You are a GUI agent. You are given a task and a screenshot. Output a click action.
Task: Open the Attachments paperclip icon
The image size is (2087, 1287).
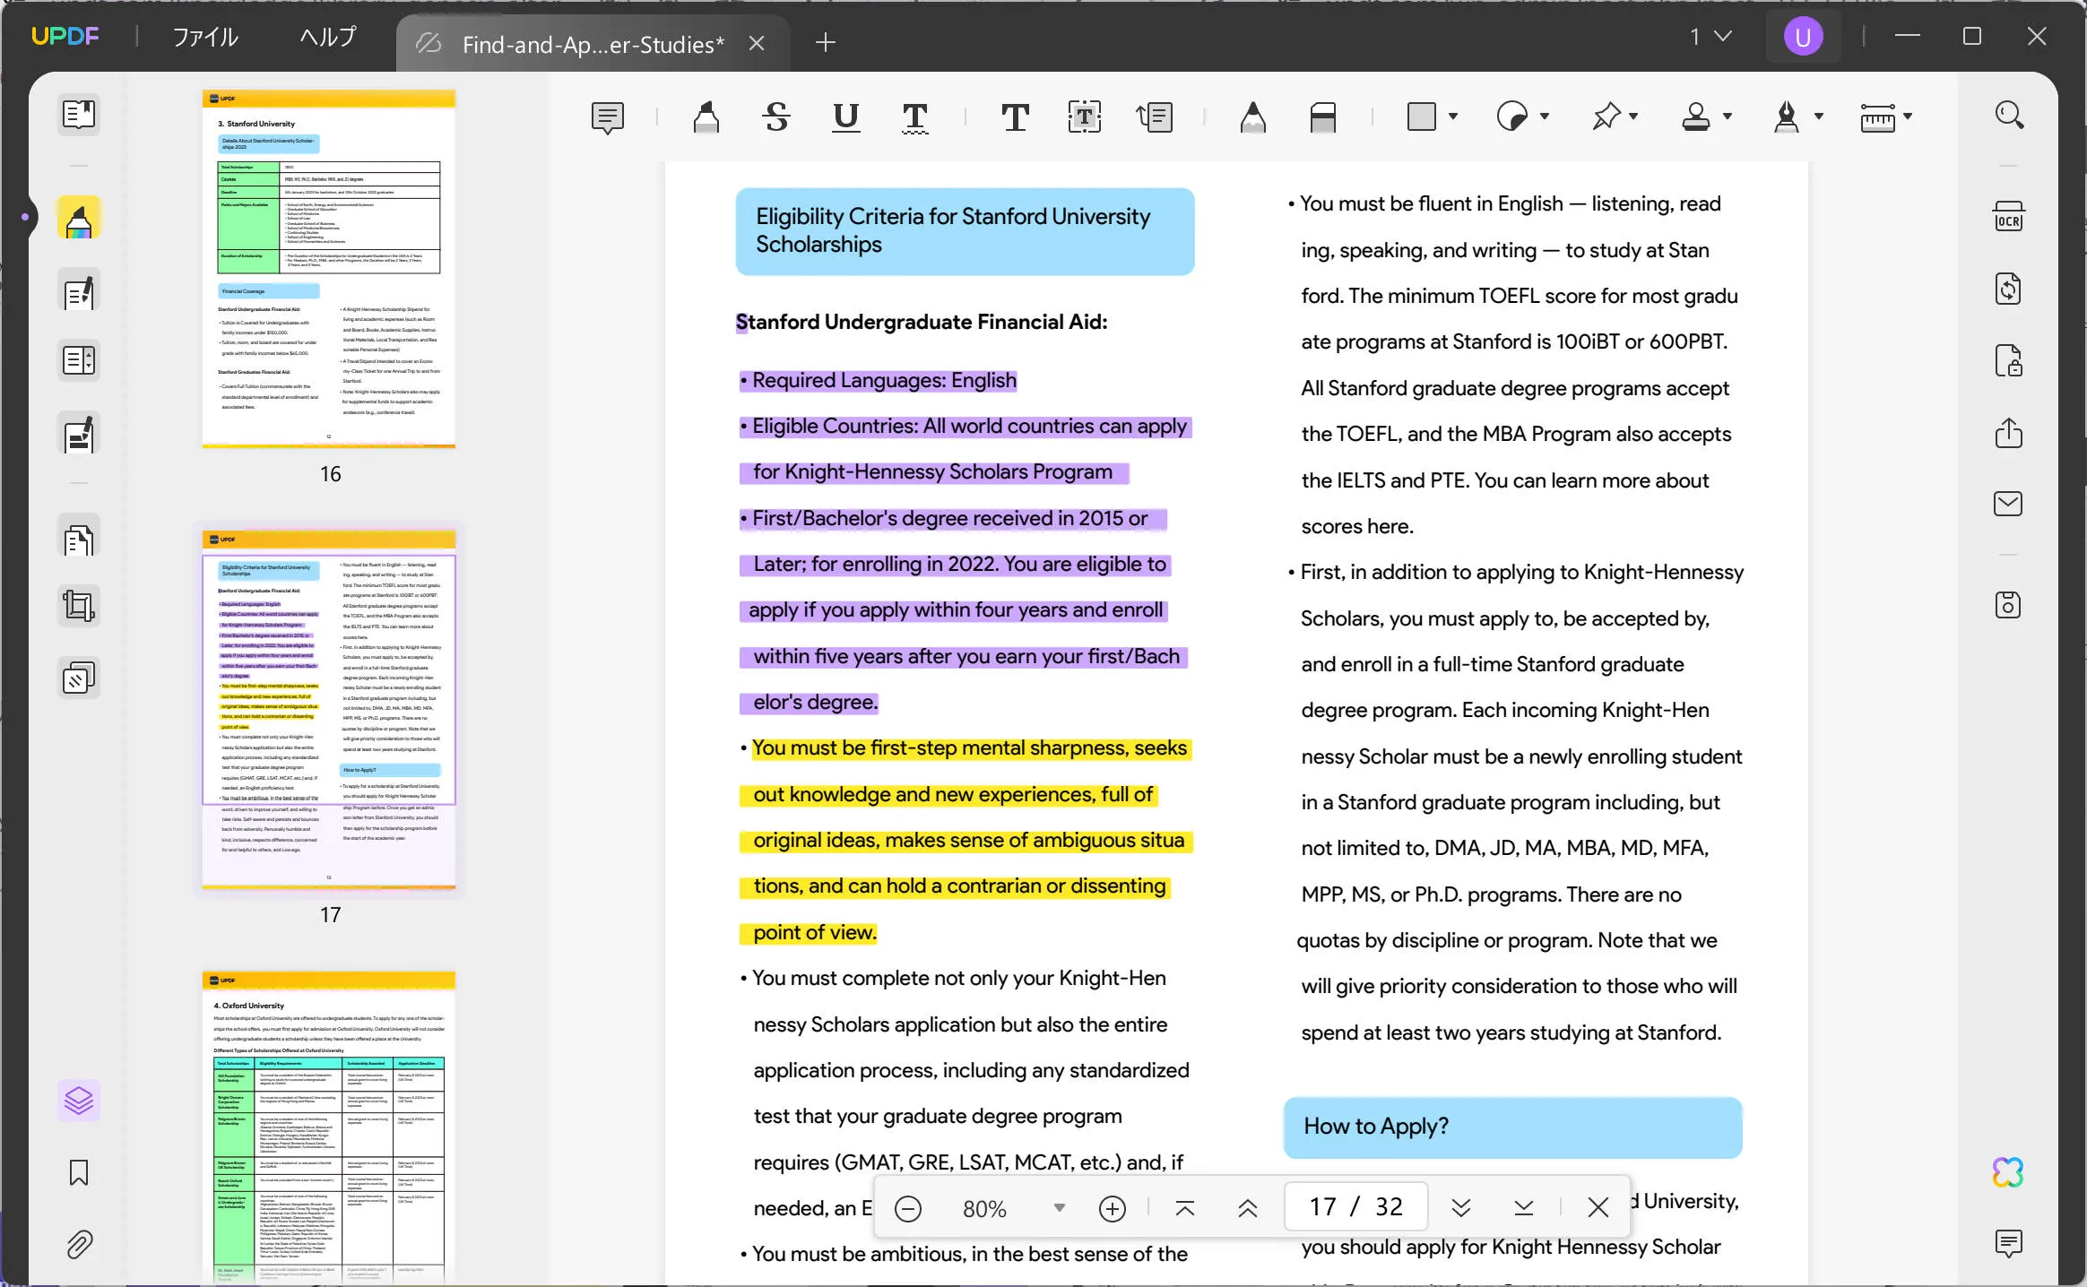(79, 1244)
